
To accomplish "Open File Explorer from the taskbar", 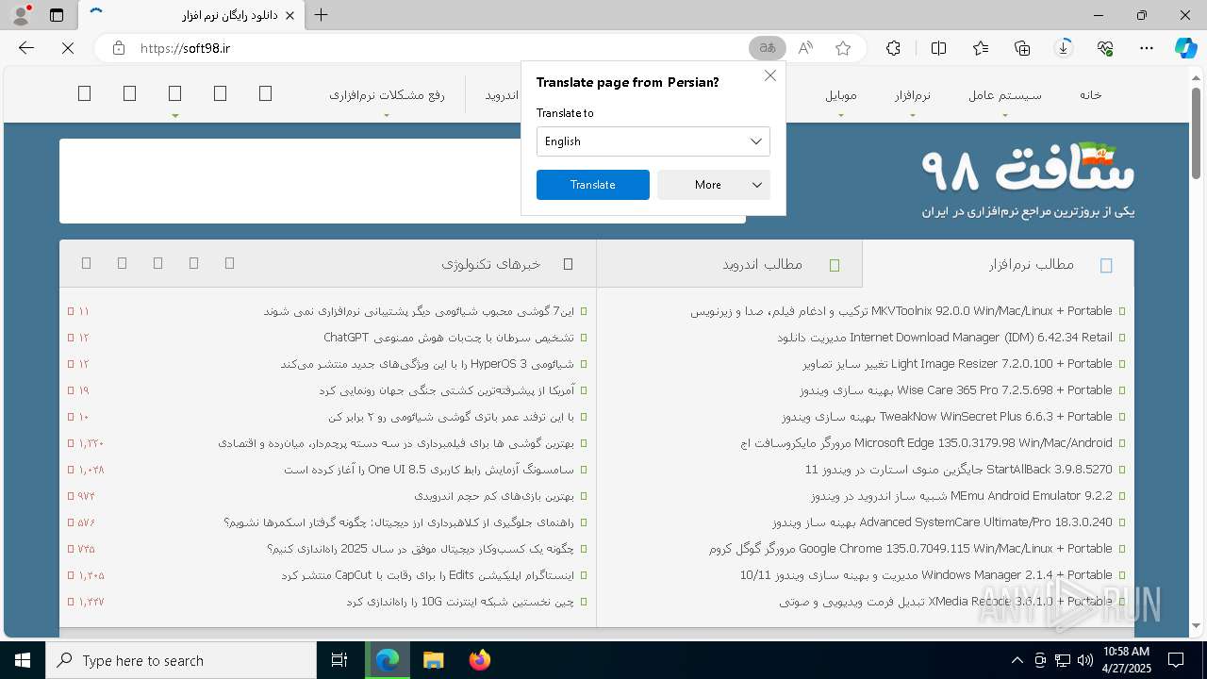I will 433,660.
